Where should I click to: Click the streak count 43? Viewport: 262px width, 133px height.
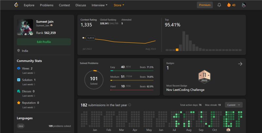(234, 5)
